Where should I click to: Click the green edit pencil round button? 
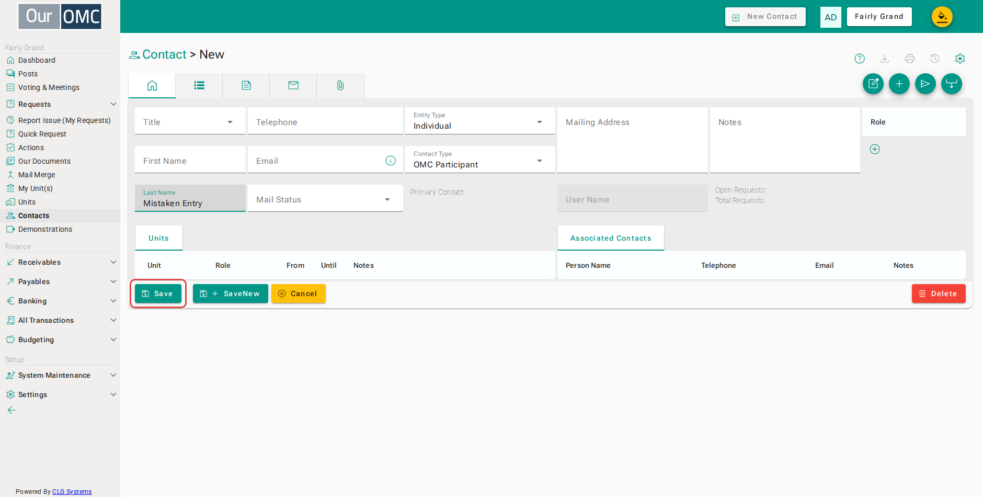(x=873, y=84)
